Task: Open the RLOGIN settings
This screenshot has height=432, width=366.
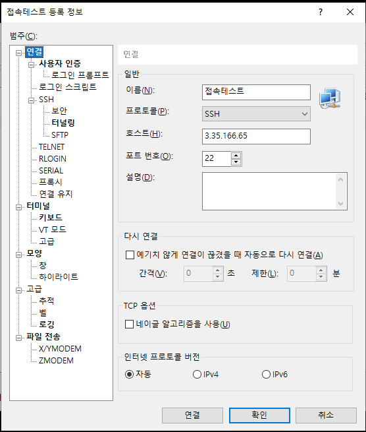Action: click(x=52, y=159)
